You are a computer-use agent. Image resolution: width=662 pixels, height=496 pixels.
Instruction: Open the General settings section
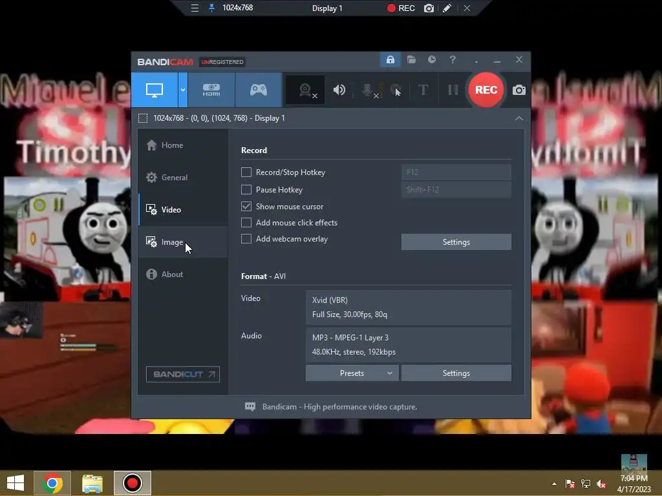click(x=183, y=178)
